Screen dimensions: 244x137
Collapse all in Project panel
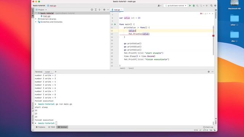[100, 10]
